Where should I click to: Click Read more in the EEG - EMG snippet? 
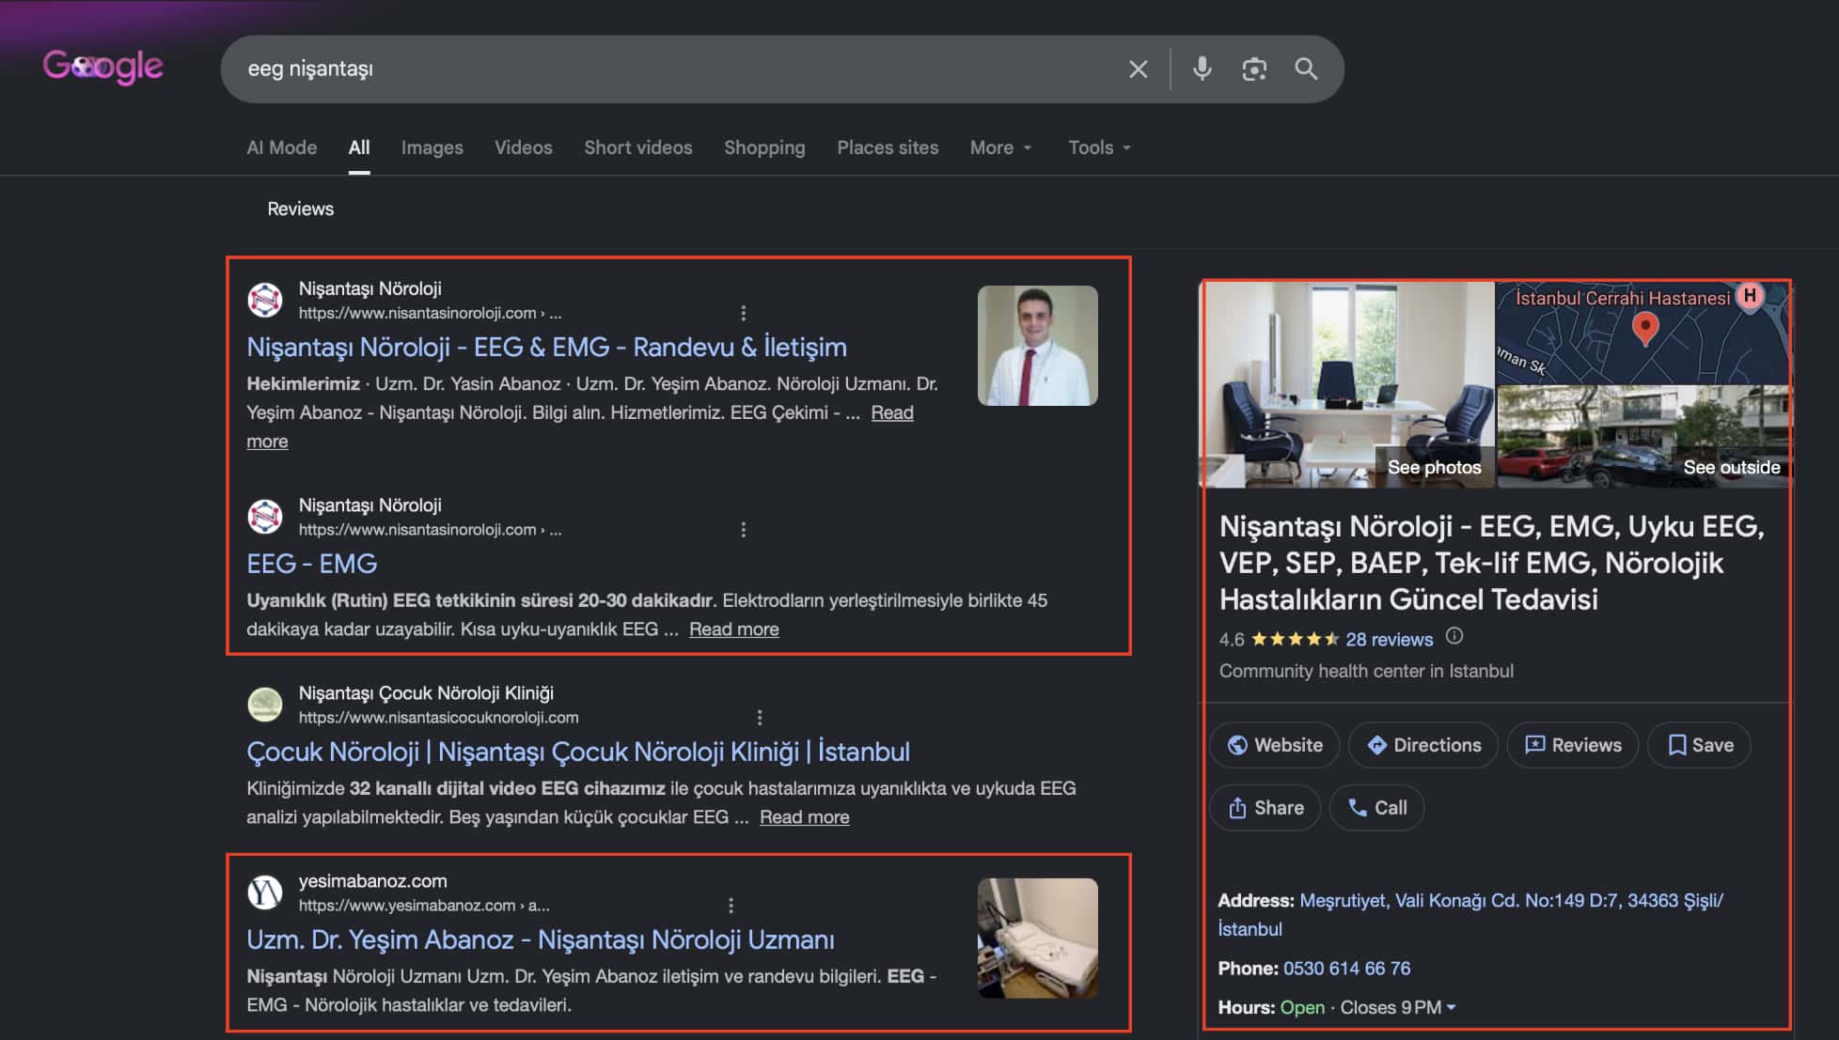click(x=733, y=629)
